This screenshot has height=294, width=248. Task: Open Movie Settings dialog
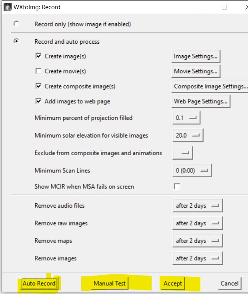pos(196,71)
